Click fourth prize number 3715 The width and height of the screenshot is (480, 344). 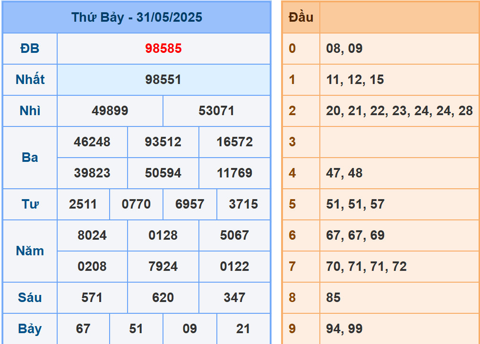243,204
